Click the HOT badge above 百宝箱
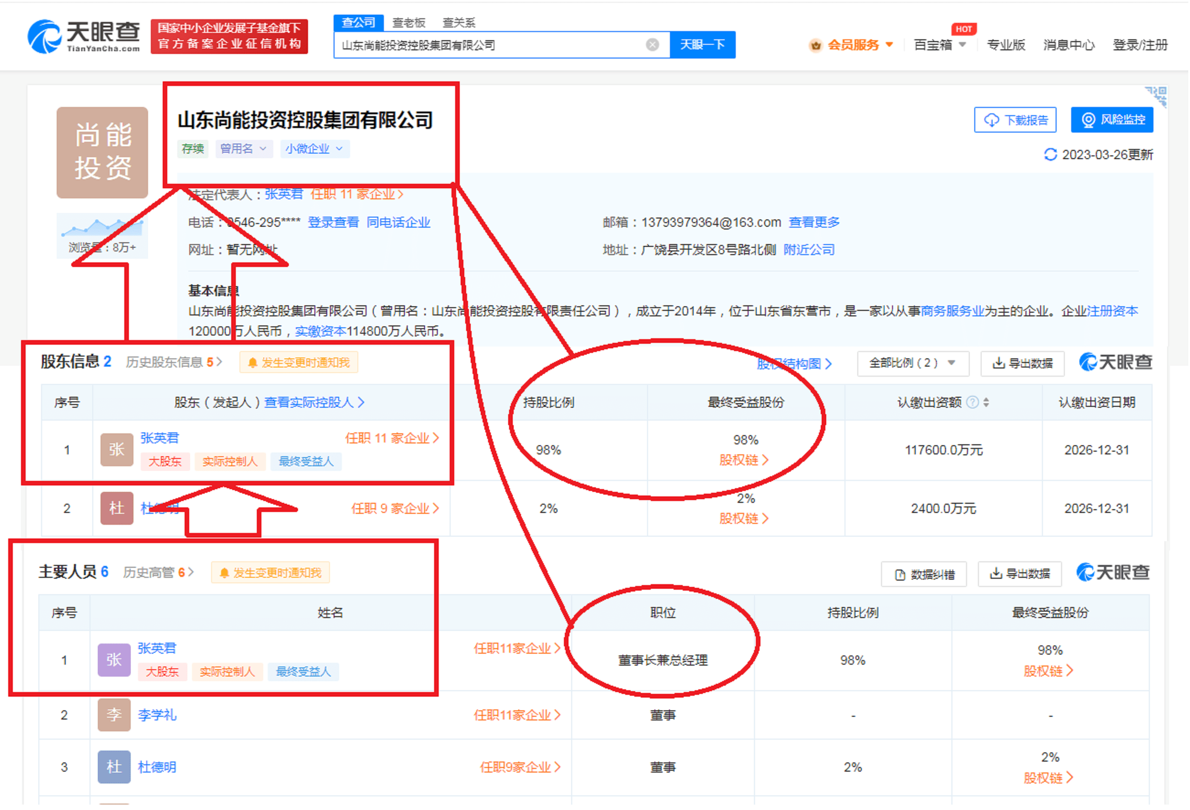Viewport: 1190px width, 810px height. [965, 29]
